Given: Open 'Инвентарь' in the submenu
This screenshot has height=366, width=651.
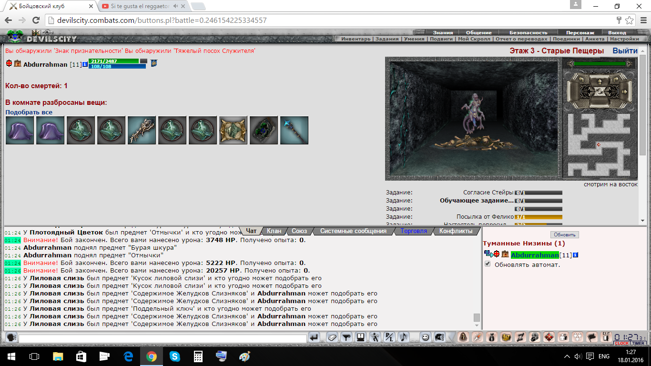Looking at the screenshot, I should (x=356, y=39).
